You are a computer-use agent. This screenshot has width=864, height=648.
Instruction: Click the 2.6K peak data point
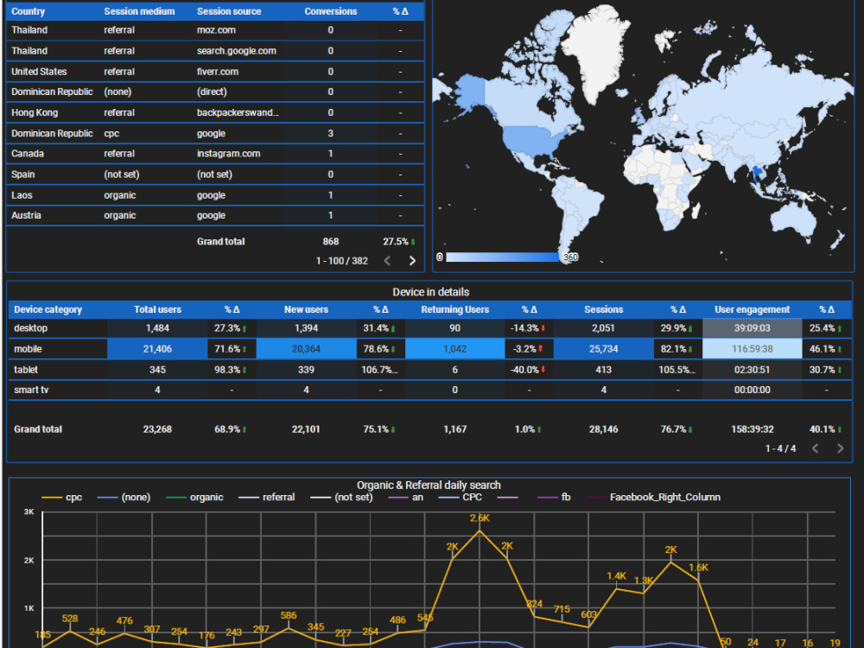tap(480, 530)
